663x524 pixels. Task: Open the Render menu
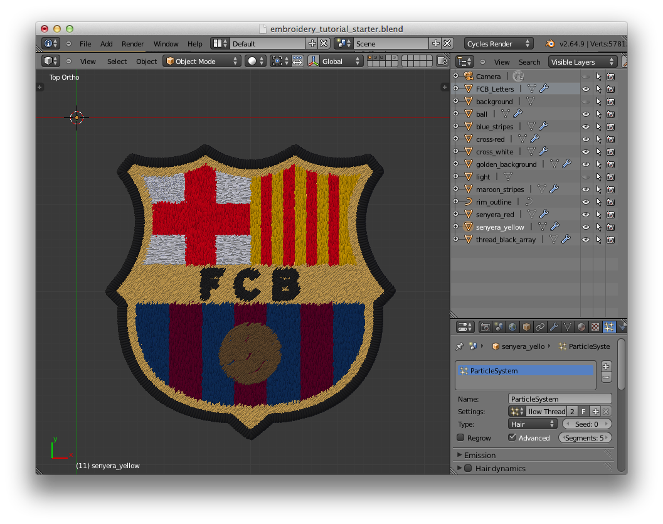(x=133, y=43)
